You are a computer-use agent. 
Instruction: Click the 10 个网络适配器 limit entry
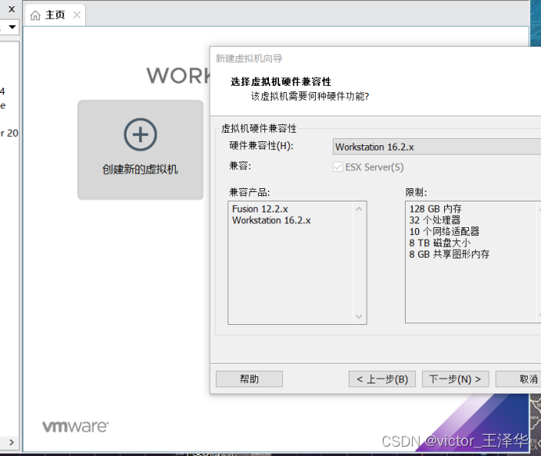coord(444,231)
